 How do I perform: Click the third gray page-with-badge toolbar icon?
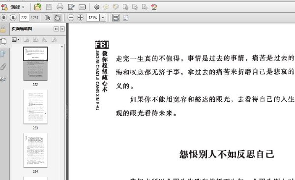point(145,7)
